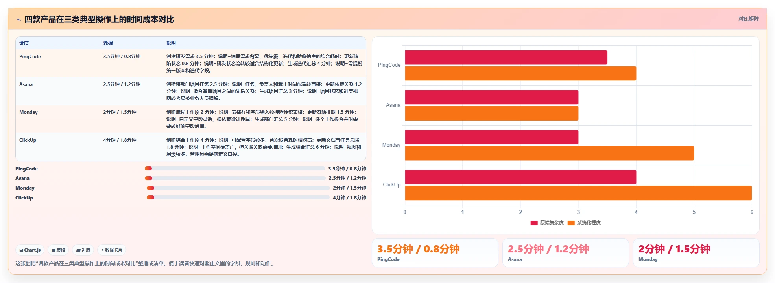Click the table value 3.5分钟 / 0.8分钟

pos(122,57)
